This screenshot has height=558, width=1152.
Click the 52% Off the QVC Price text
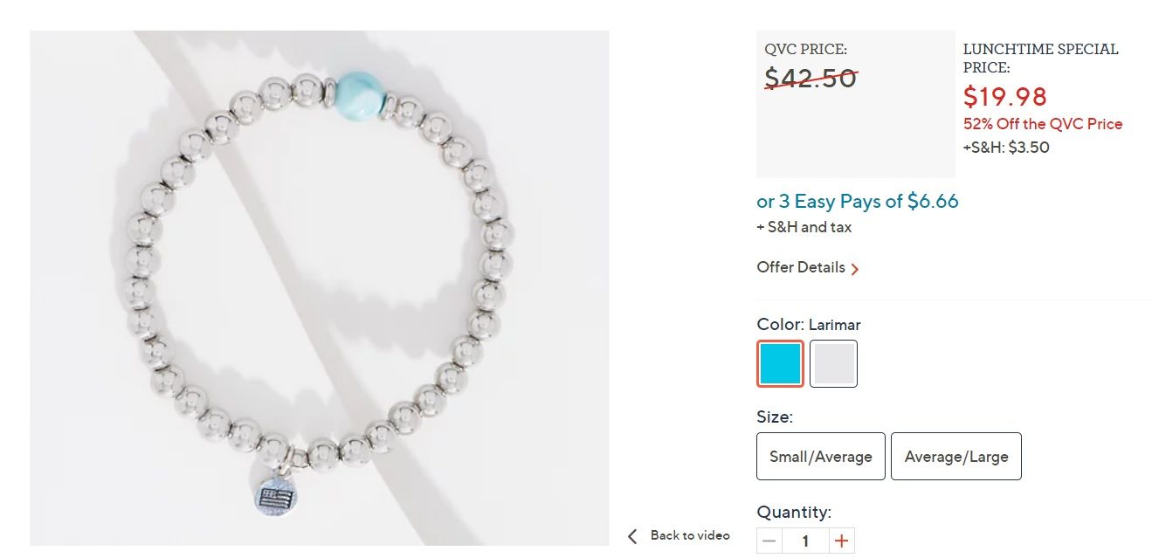tap(1043, 124)
